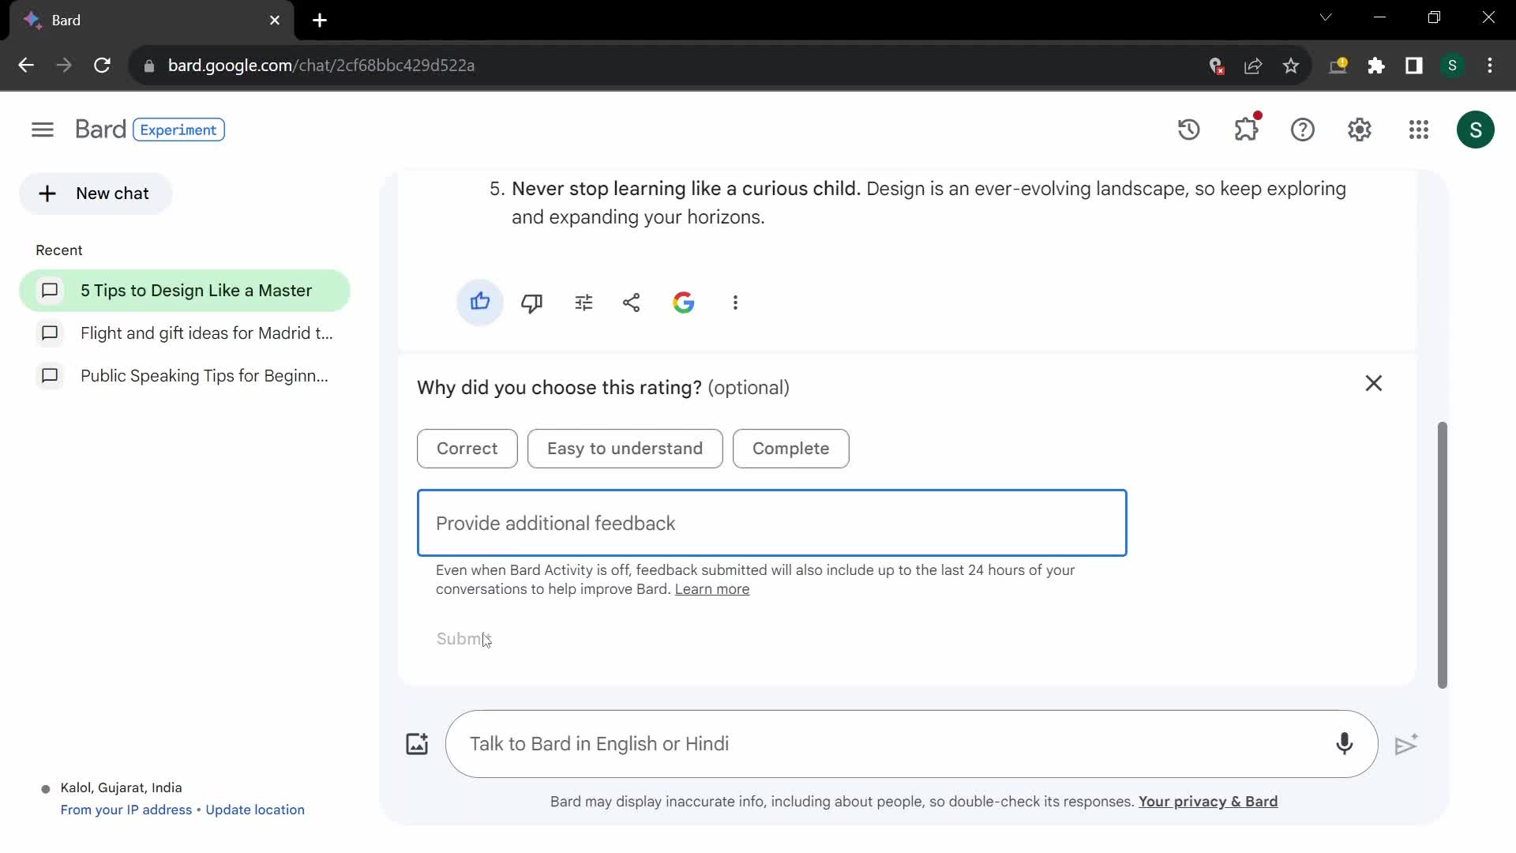Screen dimensions: 1516x853
Task: Expand recent chat Flight and gift ideas
Action: click(207, 333)
